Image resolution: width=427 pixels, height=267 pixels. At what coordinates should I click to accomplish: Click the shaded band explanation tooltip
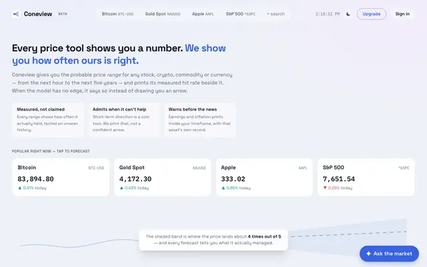coord(213,240)
